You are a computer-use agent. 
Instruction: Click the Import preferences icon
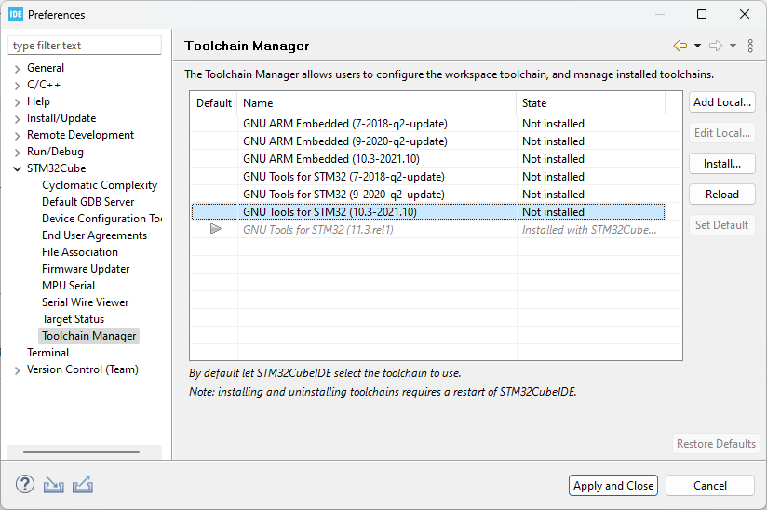pyautogui.click(x=54, y=485)
